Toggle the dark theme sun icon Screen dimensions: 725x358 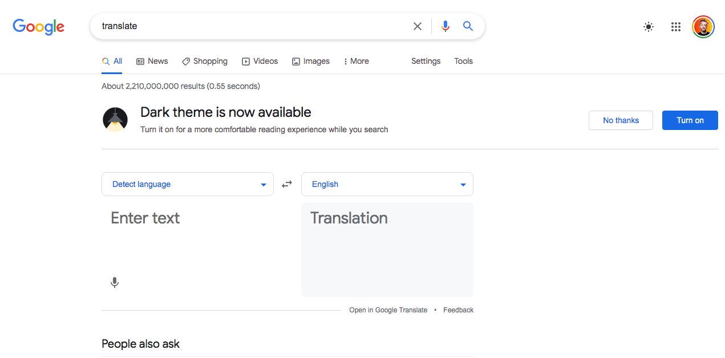649,27
